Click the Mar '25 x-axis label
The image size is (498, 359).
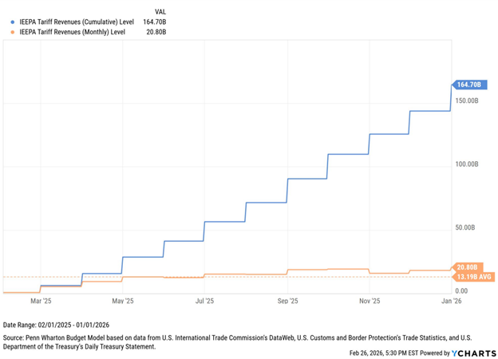(41, 302)
